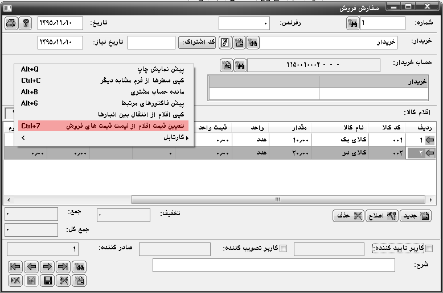This screenshot has width=443, height=293.
Task: Go to the first record arrow icon
Action: (15, 267)
